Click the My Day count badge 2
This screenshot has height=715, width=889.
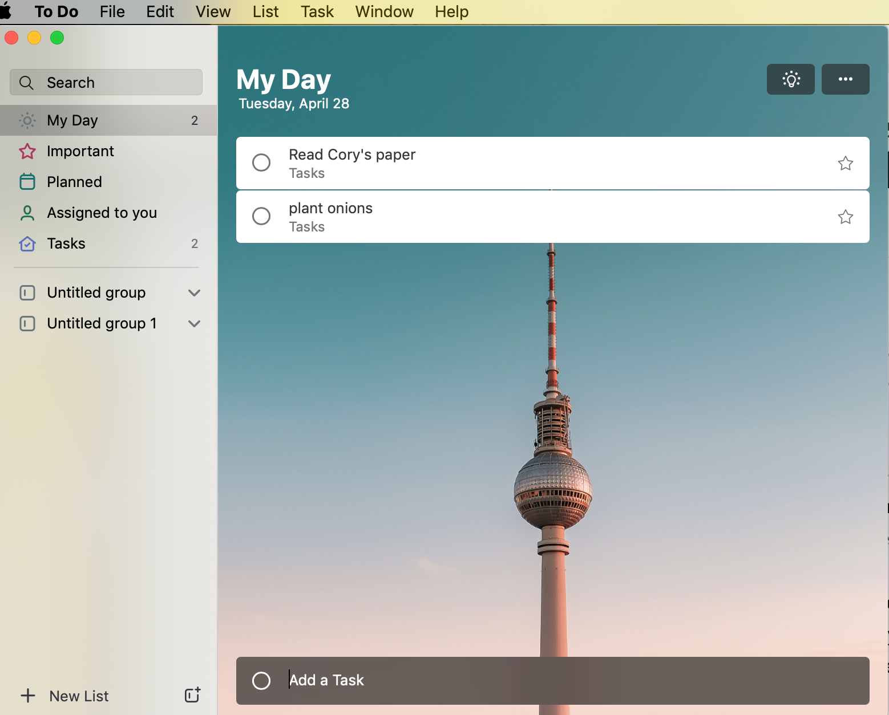click(x=195, y=120)
